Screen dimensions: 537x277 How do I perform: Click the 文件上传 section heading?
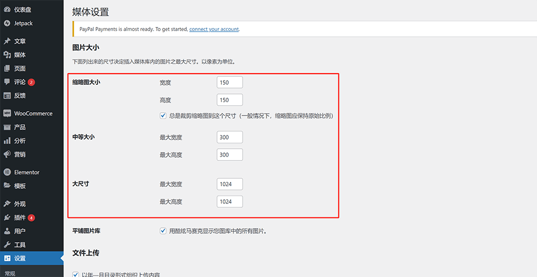tap(85, 253)
